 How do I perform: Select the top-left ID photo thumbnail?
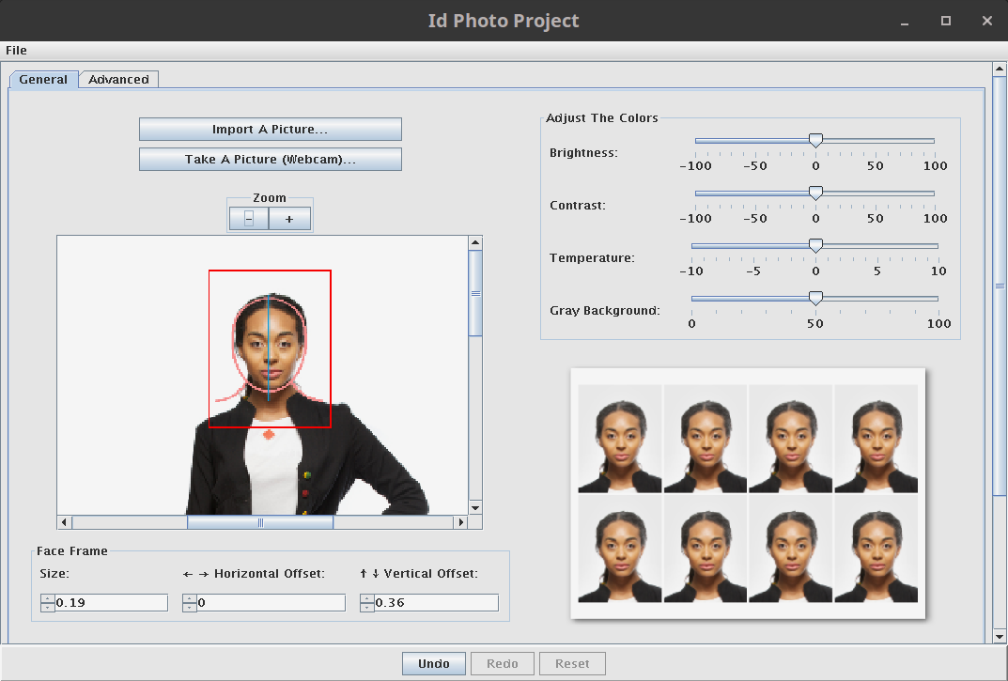click(620, 438)
